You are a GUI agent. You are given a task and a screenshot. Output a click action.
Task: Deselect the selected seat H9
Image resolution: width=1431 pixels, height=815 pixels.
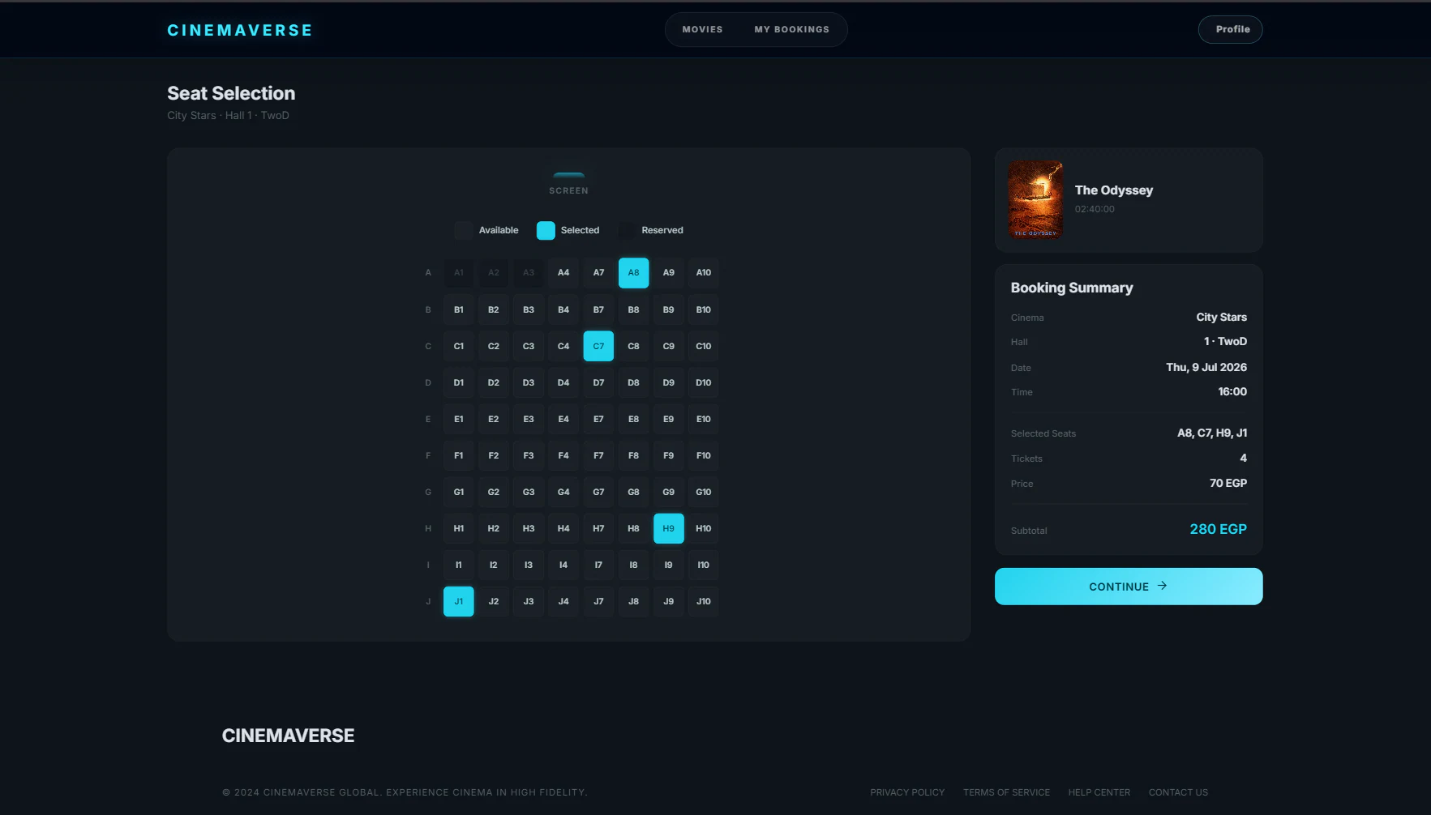point(668,528)
